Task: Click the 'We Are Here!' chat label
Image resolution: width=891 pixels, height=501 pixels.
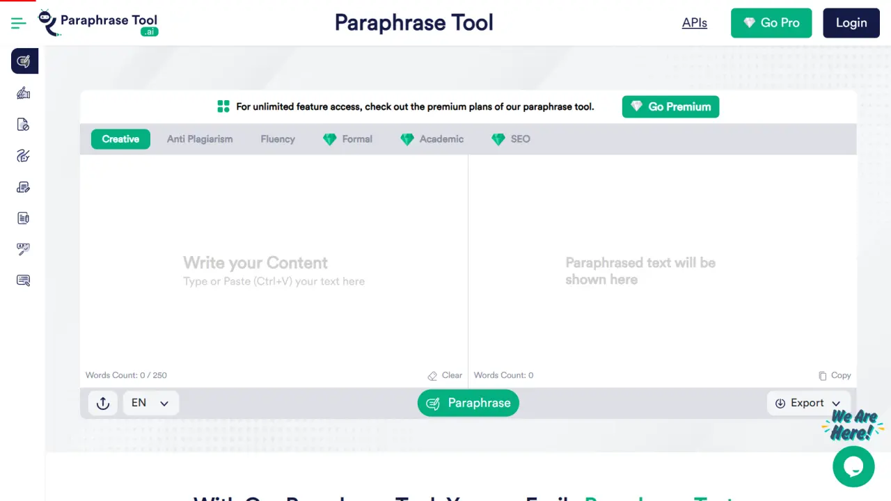Action: coord(853,425)
